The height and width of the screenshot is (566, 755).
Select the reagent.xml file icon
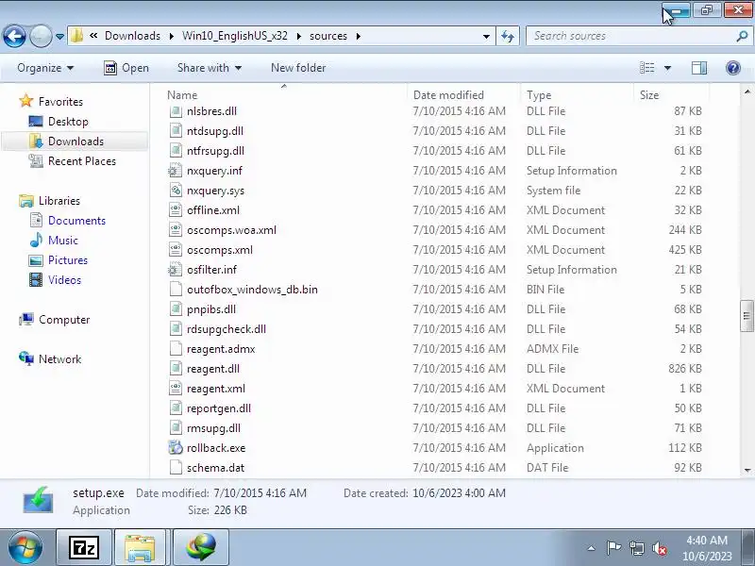click(176, 388)
